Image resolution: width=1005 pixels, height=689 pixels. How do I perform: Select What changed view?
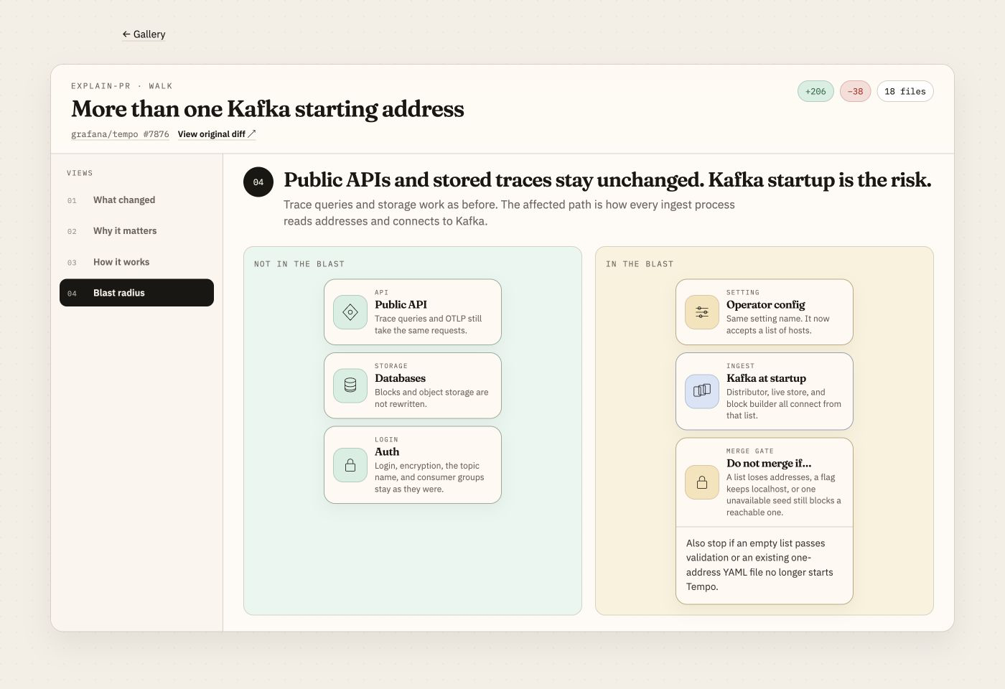tap(136, 200)
